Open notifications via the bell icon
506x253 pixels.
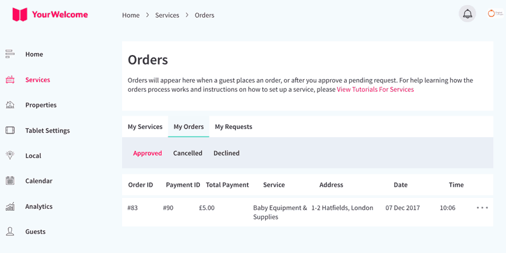(x=467, y=14)
